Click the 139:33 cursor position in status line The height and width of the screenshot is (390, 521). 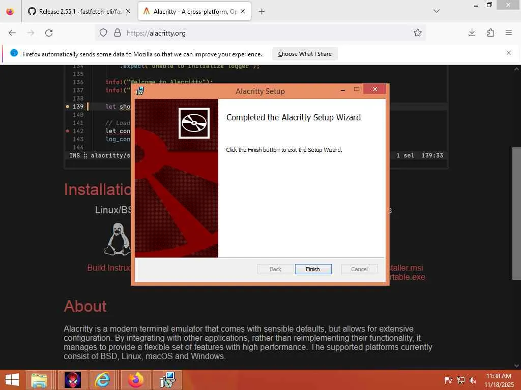[x=432, y=155]
